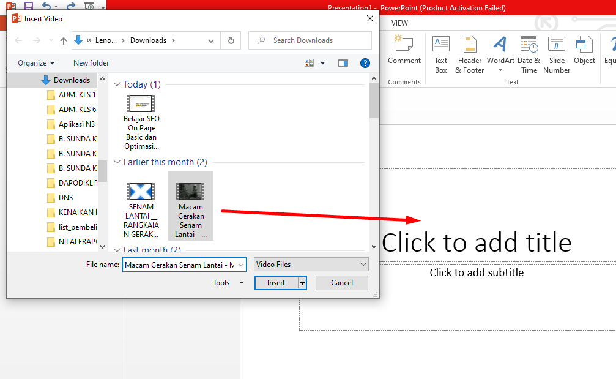
Task: Change the file view layout
Action: click(x=309, y=63)
